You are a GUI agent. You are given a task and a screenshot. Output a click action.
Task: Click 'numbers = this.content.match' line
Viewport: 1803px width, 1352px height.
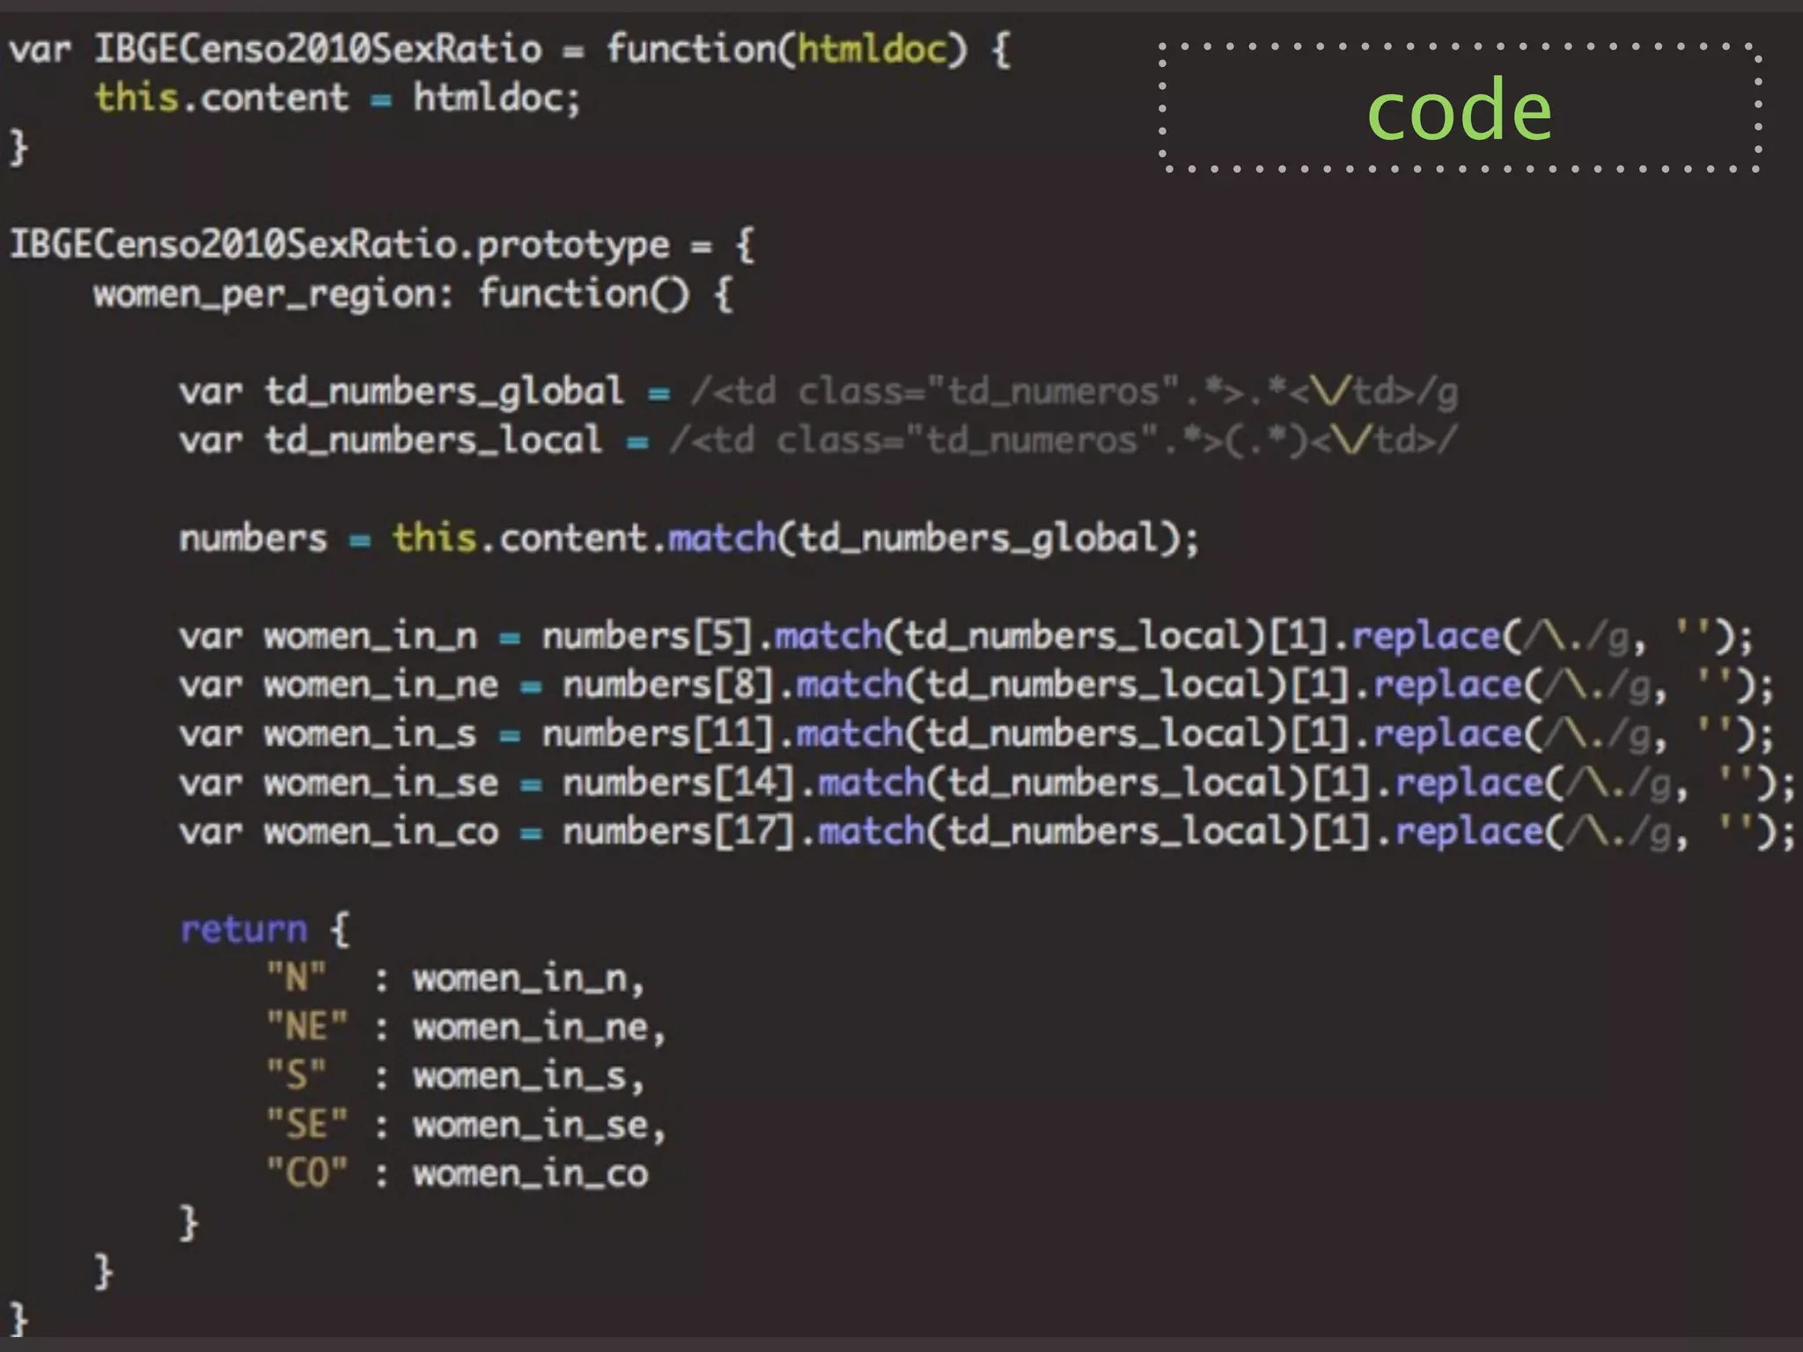(689, 538)
